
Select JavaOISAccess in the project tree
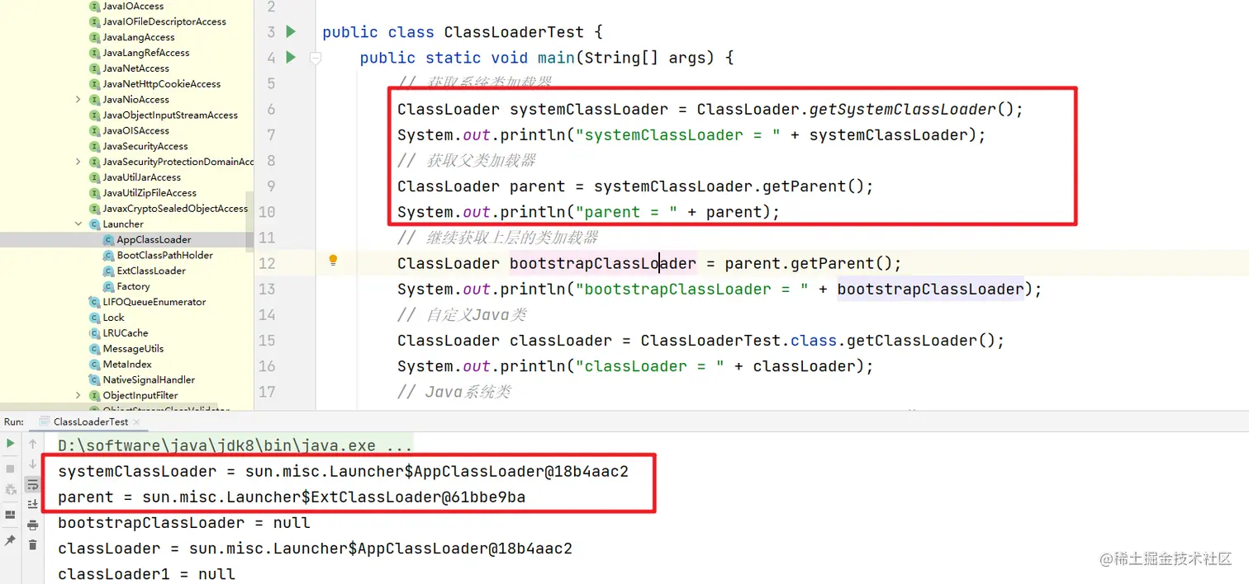135,131
